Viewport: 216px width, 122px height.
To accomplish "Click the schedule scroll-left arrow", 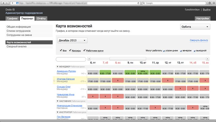I will pyautogui.click(x=89, y=59).
